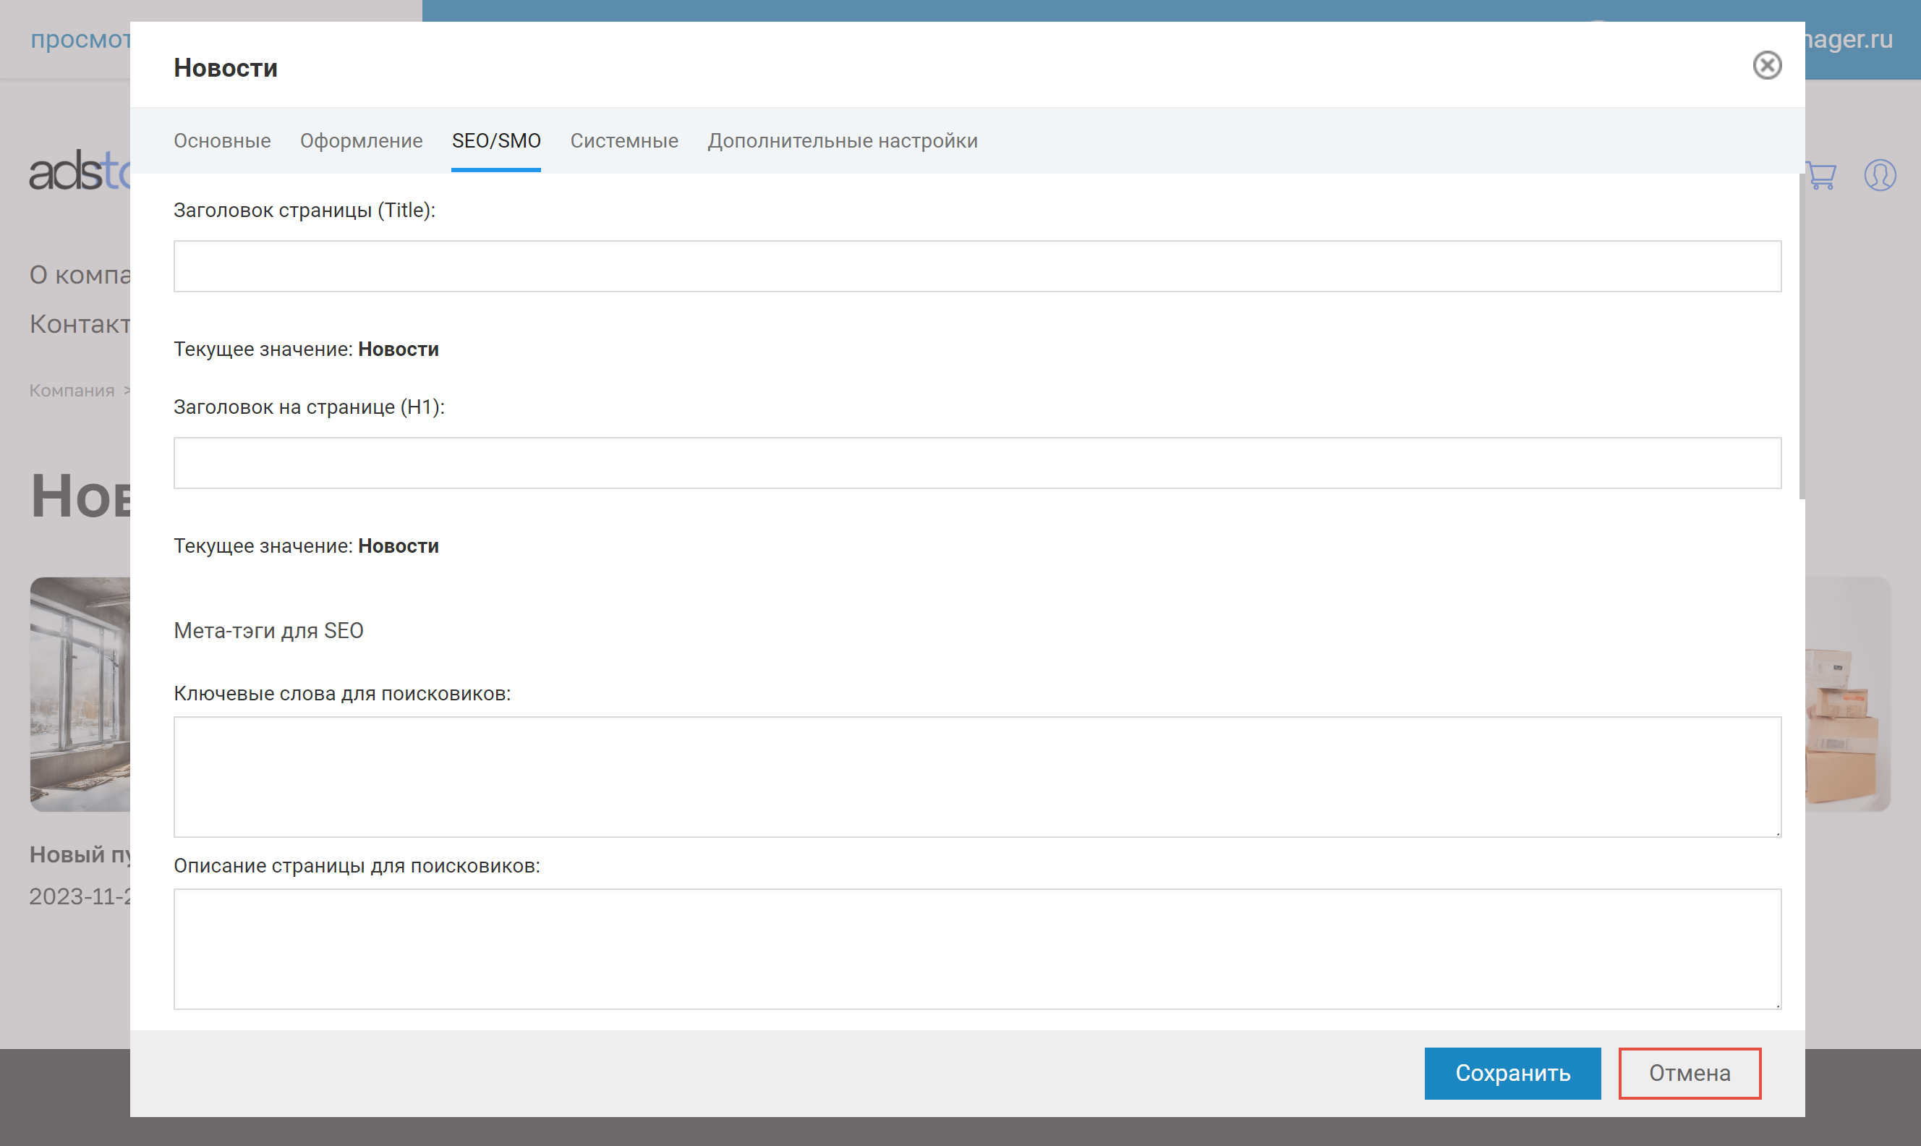Viewport: 1921px width, 1146px height.
Task: Select the SEO/SMO tab
Action: point(496,140)
